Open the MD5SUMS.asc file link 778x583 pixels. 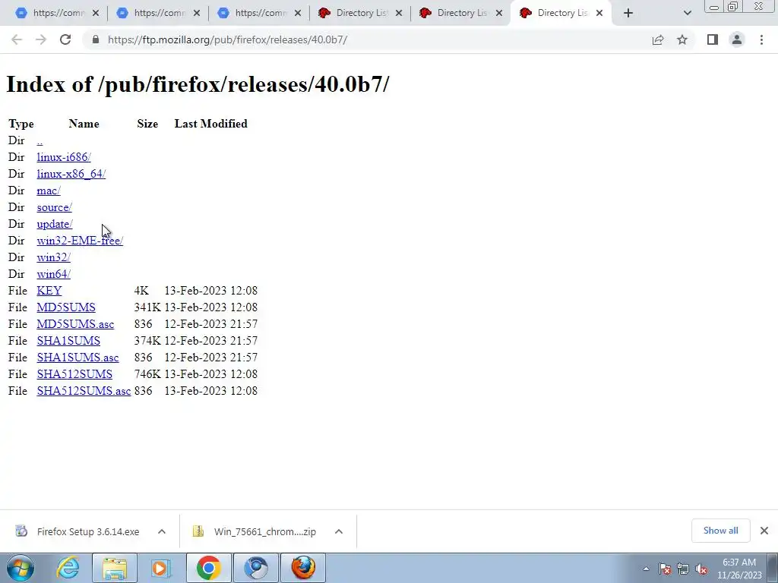75,324
